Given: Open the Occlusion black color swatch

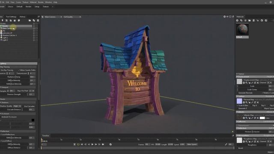Looking at the screenshot, I should click(x=33, y=120).
